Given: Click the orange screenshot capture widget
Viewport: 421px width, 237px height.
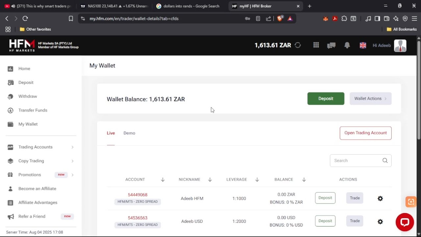Looking at the screenshot, I should click(411, 201).
